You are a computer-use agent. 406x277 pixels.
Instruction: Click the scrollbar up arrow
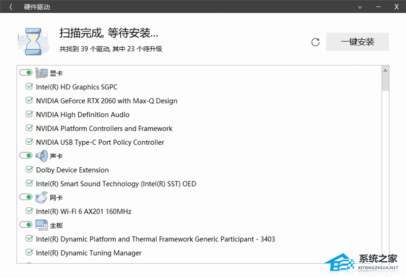click(x=385, y=71)
